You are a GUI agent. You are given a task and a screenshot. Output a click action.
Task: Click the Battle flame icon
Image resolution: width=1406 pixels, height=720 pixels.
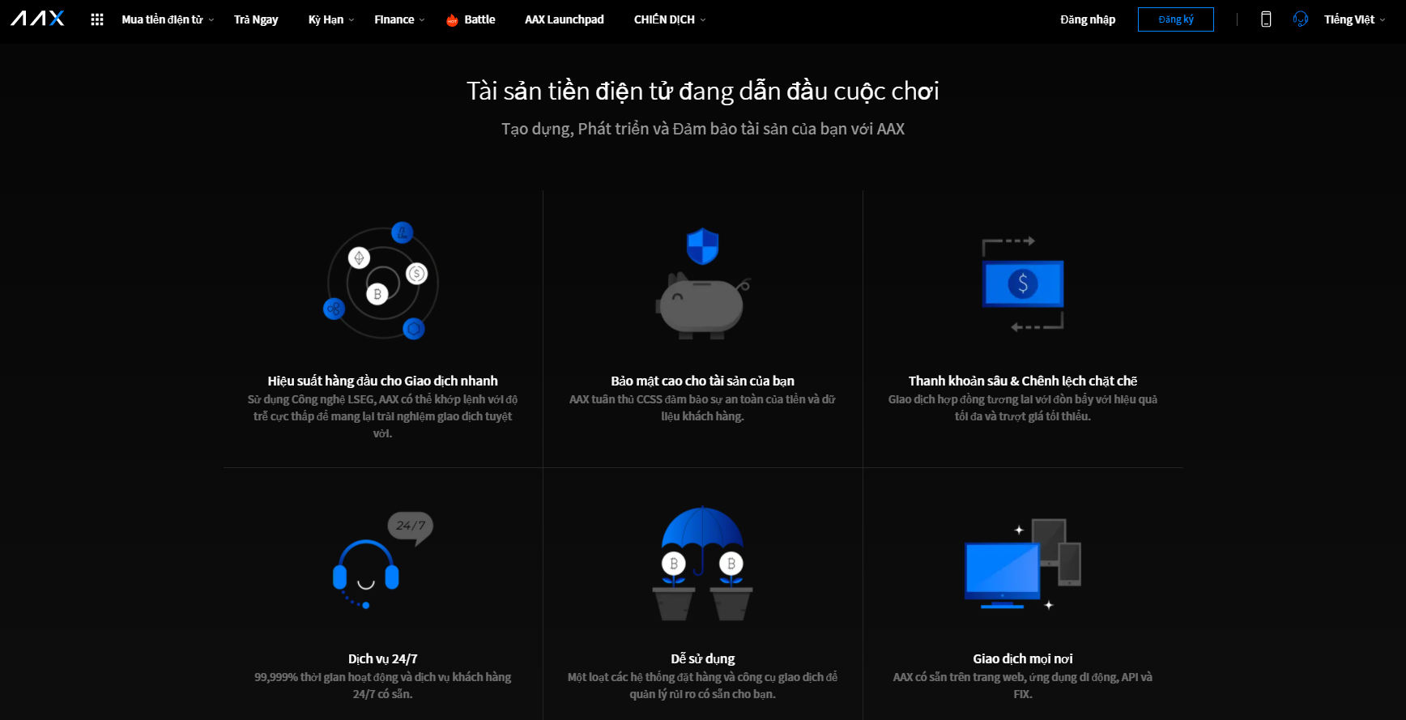coord(452,20)
